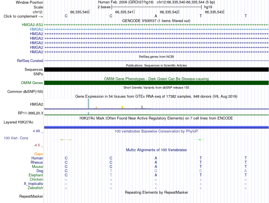Click the blue H3K27Ac signal band

click(x=156, y=127)
